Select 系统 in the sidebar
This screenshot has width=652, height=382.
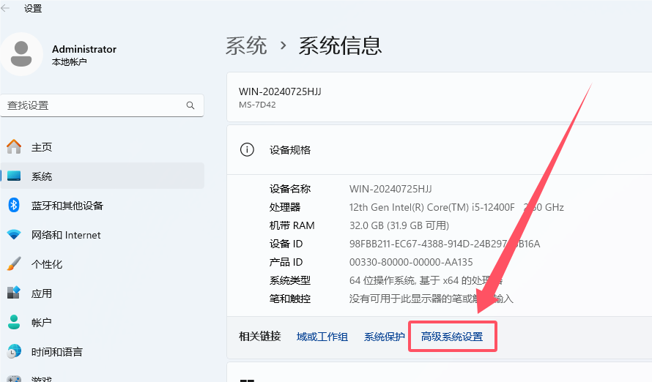pyautogui.click(x=103, y=176)
